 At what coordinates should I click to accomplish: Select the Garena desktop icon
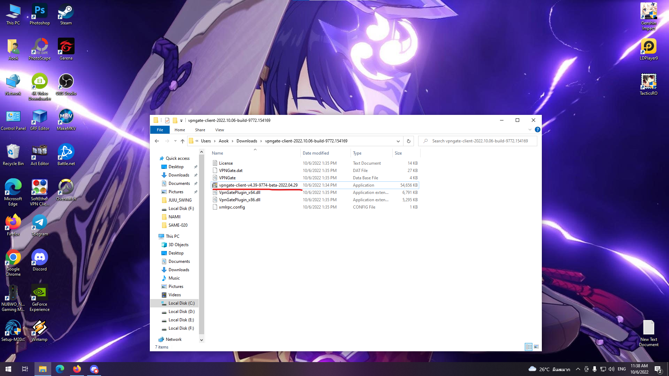66,49
